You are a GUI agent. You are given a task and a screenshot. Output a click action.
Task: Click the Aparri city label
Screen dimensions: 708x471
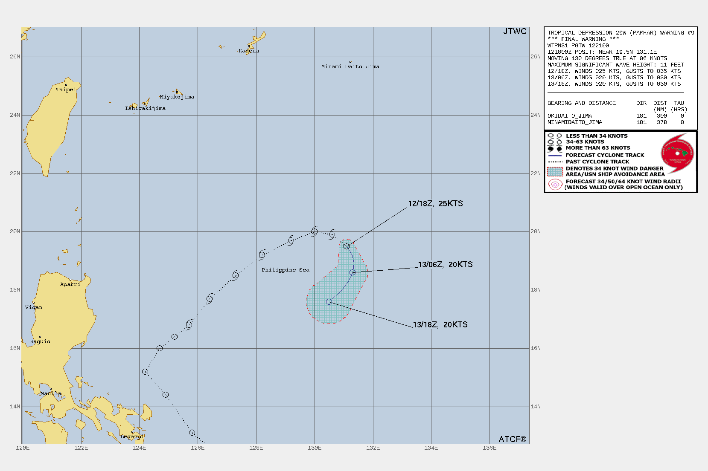point(70,284)
